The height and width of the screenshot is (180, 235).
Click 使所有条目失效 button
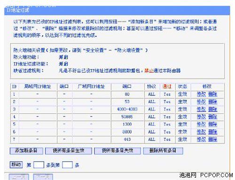[117, 151]
